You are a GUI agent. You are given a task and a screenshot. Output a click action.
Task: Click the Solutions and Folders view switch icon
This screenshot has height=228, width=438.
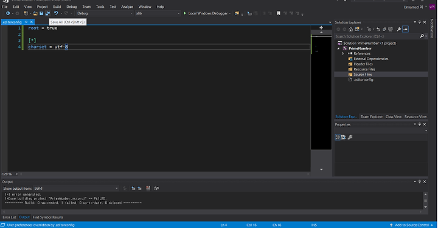click(x=357, y=29)
